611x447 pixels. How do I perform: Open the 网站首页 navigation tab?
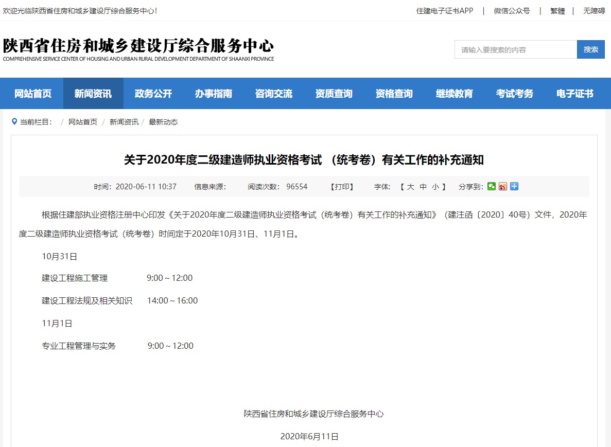click(33, 94)
